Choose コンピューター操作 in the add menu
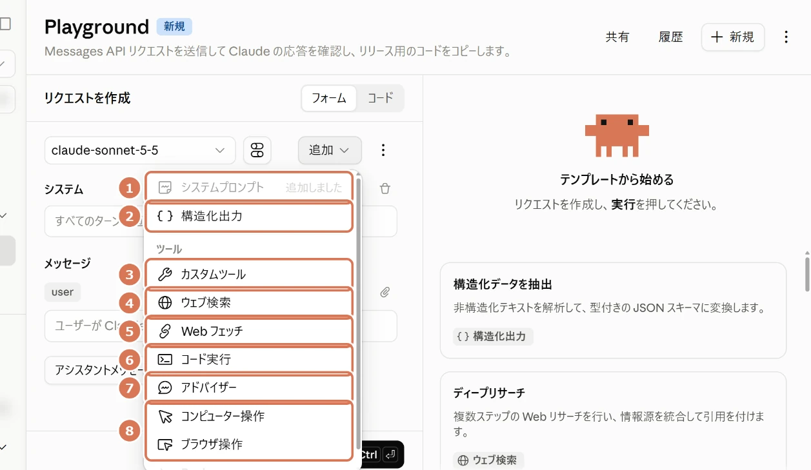The width and height of the screenshot is (811, 470). coord(250,416)
